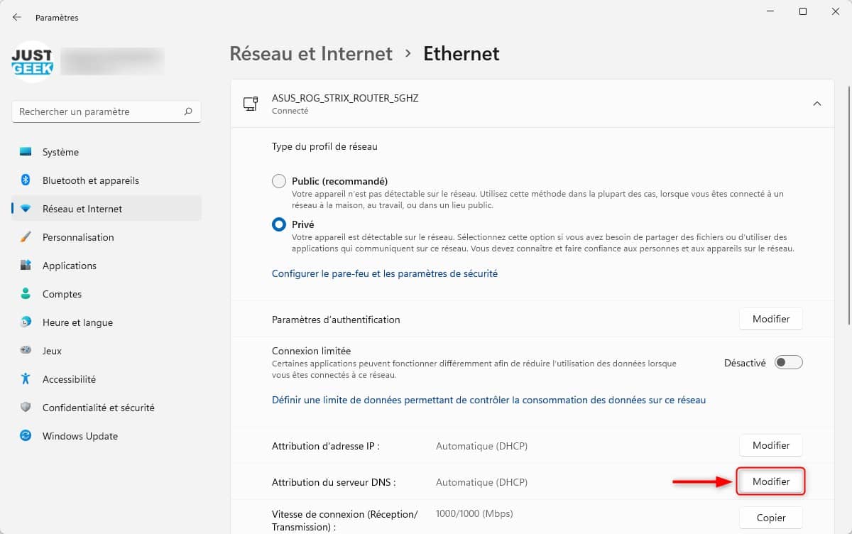
Task: Click Réseau et Internet breadcrumb
Action: click(311, 53)
